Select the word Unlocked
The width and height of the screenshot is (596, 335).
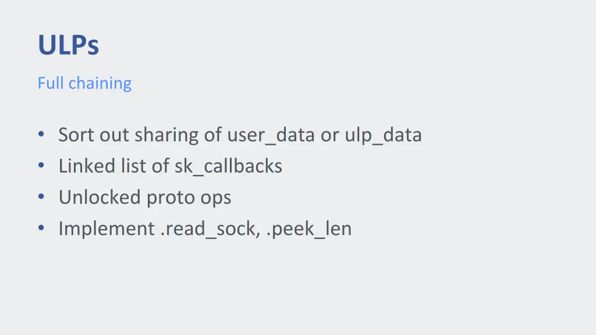100,197
